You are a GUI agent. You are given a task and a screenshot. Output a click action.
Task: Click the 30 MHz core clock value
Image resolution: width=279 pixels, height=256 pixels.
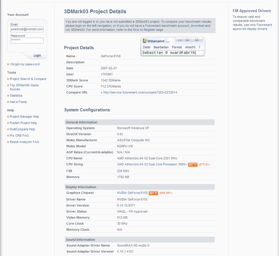click(122, 223)
